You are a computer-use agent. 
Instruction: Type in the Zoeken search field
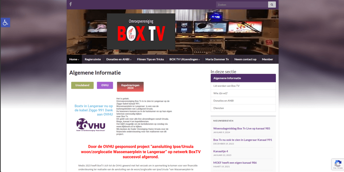point(242,5)
